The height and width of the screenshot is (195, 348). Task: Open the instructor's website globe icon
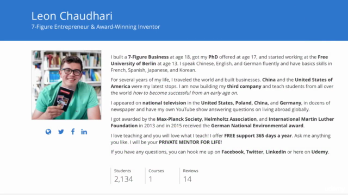tap(48, 132)
